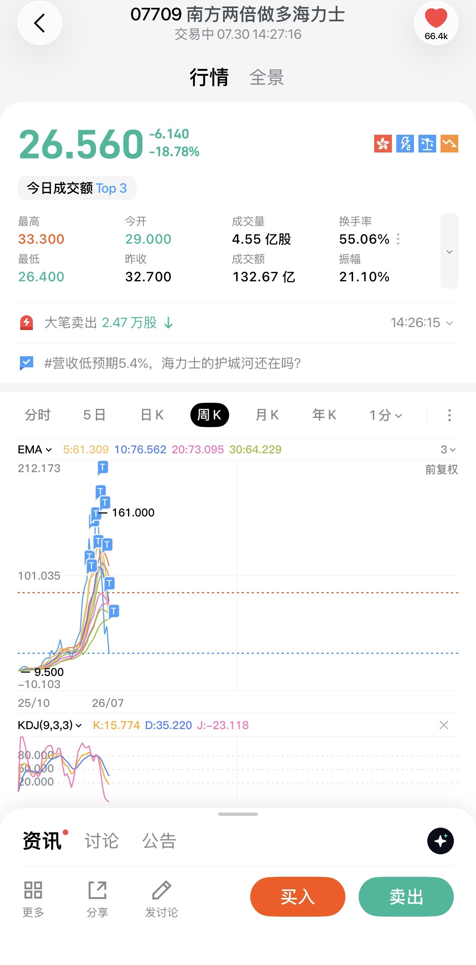Tap the Hong Kong flag market icon

[x=383, y=144]
